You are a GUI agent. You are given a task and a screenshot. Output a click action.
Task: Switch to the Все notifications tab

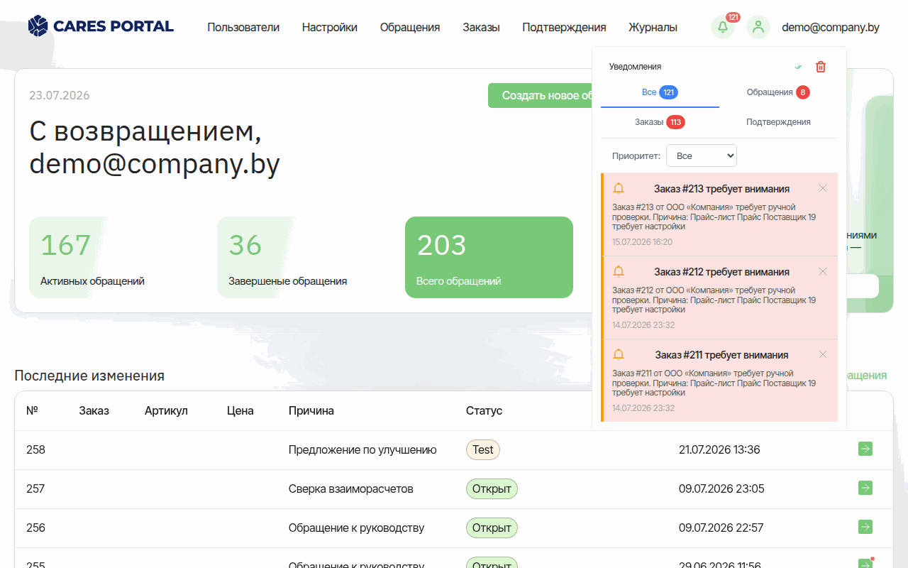point(660,92)
